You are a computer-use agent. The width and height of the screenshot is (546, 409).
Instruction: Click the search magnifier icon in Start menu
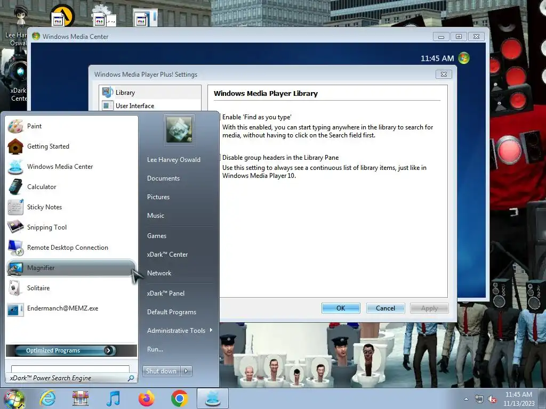pyautogui.click(x=131, y=378)
